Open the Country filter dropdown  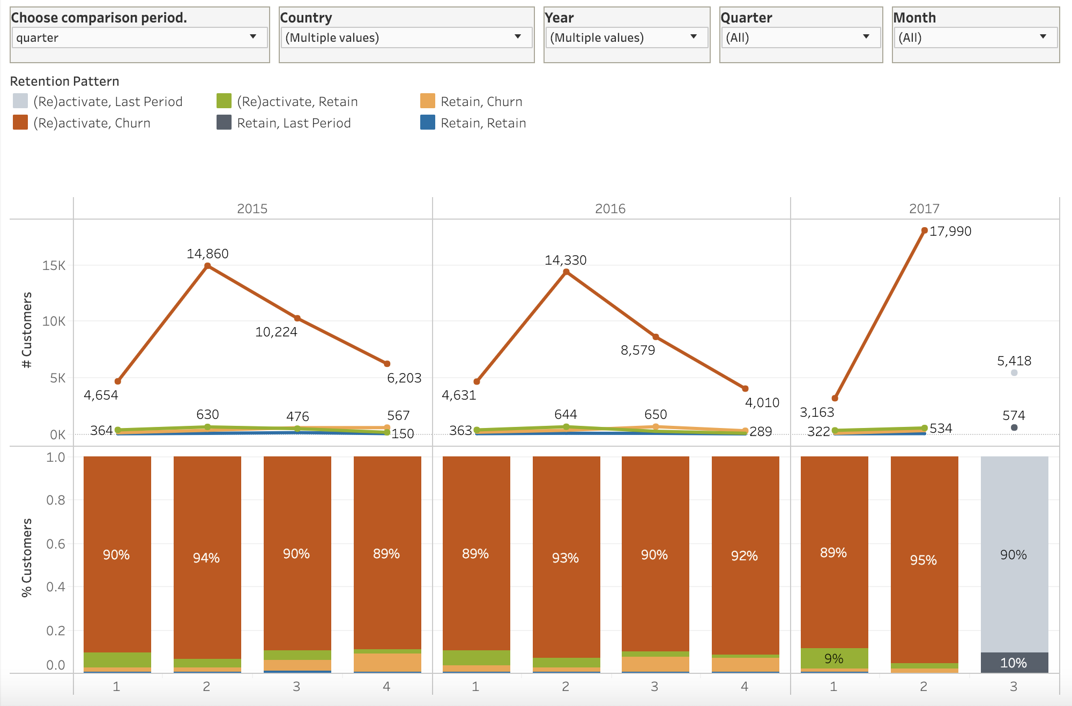(x=406, y=37)
